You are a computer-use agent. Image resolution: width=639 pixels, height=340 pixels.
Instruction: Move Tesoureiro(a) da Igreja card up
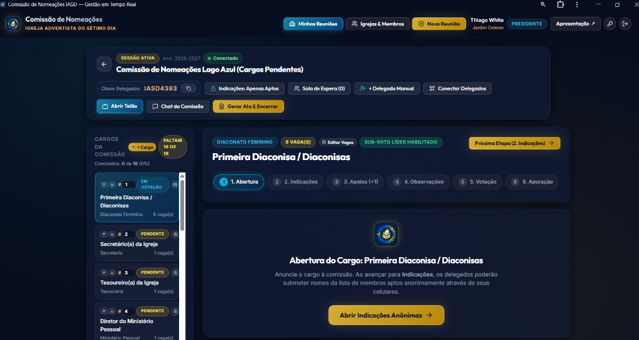(104, 273)
